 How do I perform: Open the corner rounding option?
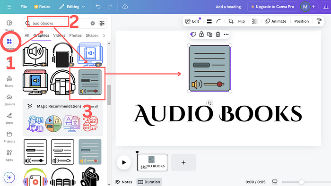coord(218,21)
